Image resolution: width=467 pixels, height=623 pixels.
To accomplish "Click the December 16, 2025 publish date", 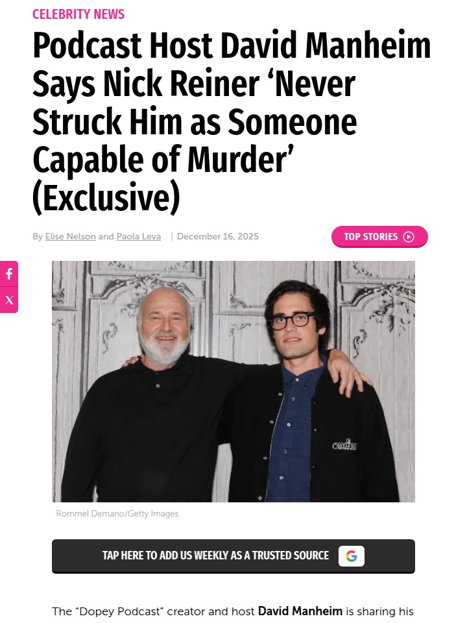I will (x=218, y=236).
